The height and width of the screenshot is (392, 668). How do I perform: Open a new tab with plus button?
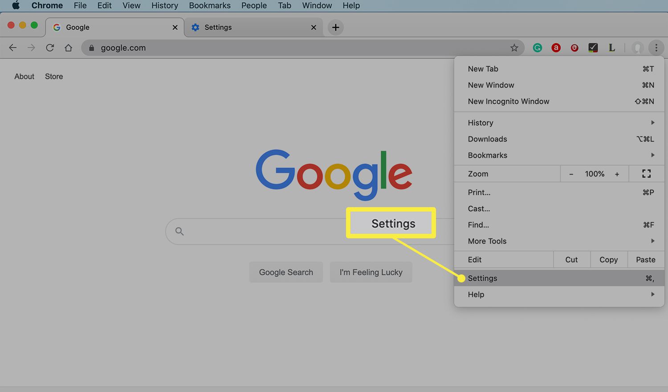point(335,27)
